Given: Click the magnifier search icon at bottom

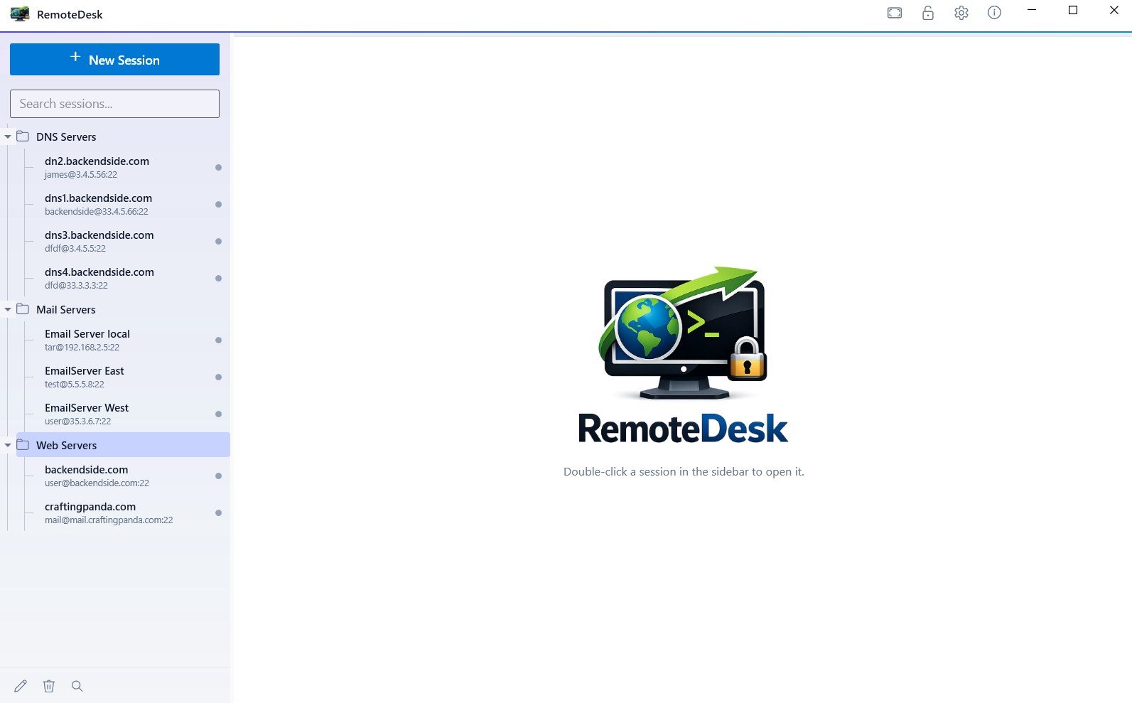Looking at the screenshot, I should (x=77, y=686).
